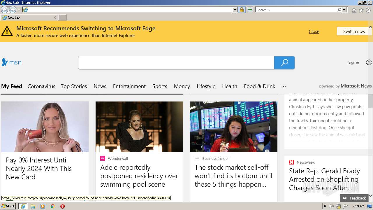
Task: Click the Wonderwall source icon
Action: pyautogui.click(x=103, y=158)
